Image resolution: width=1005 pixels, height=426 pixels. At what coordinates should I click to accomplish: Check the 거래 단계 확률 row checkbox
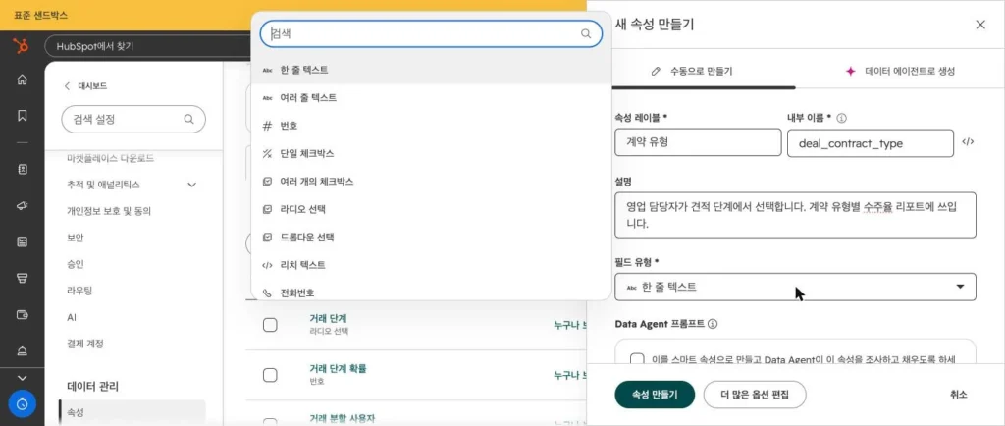[x=271, y=375]
